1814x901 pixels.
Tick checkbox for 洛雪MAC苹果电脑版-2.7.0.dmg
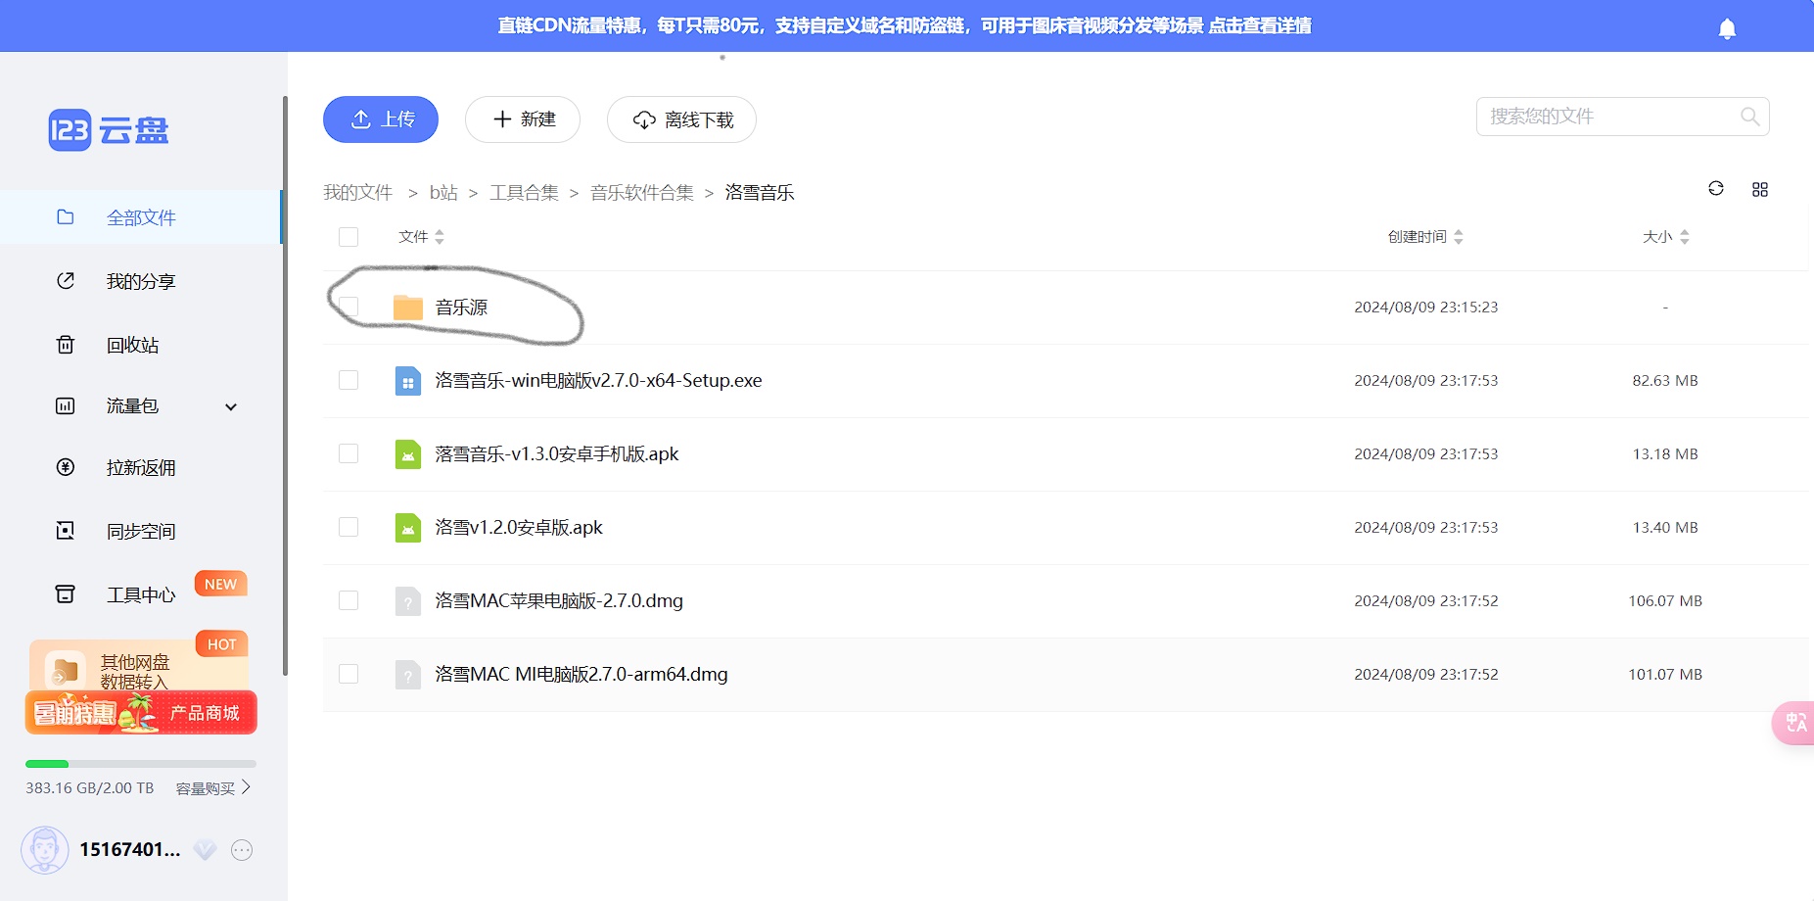[x=349, y=601]
